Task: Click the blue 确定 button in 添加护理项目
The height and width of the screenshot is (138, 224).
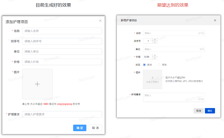Action: (80, 128)
